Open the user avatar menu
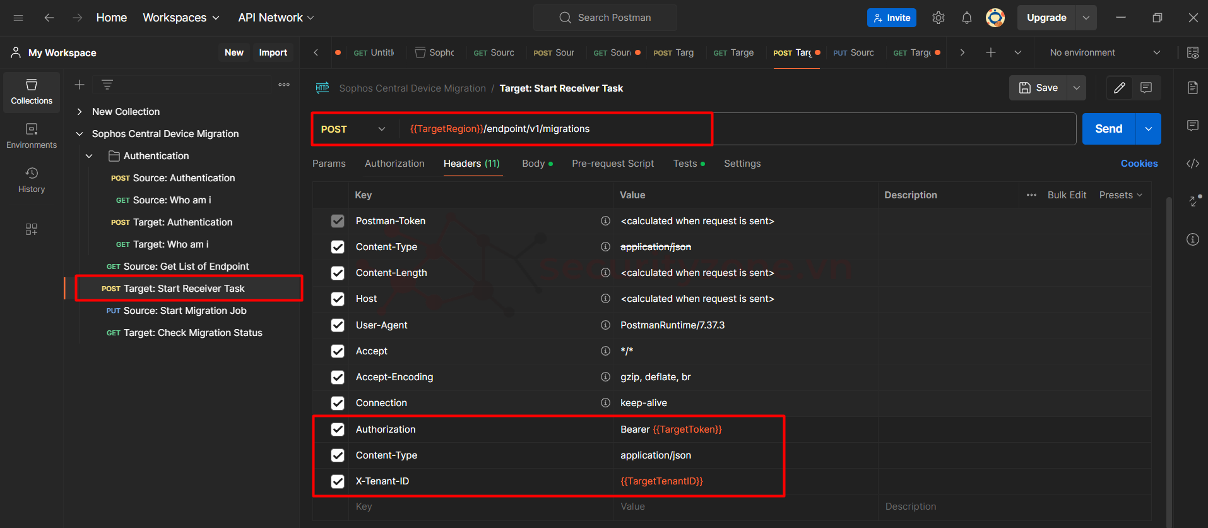 (x=995, y=18)
